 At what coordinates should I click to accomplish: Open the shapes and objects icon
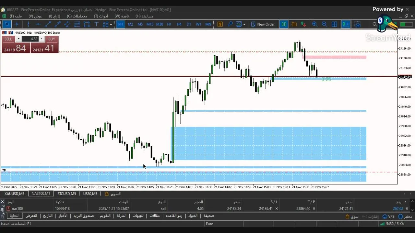pos(106,24)
